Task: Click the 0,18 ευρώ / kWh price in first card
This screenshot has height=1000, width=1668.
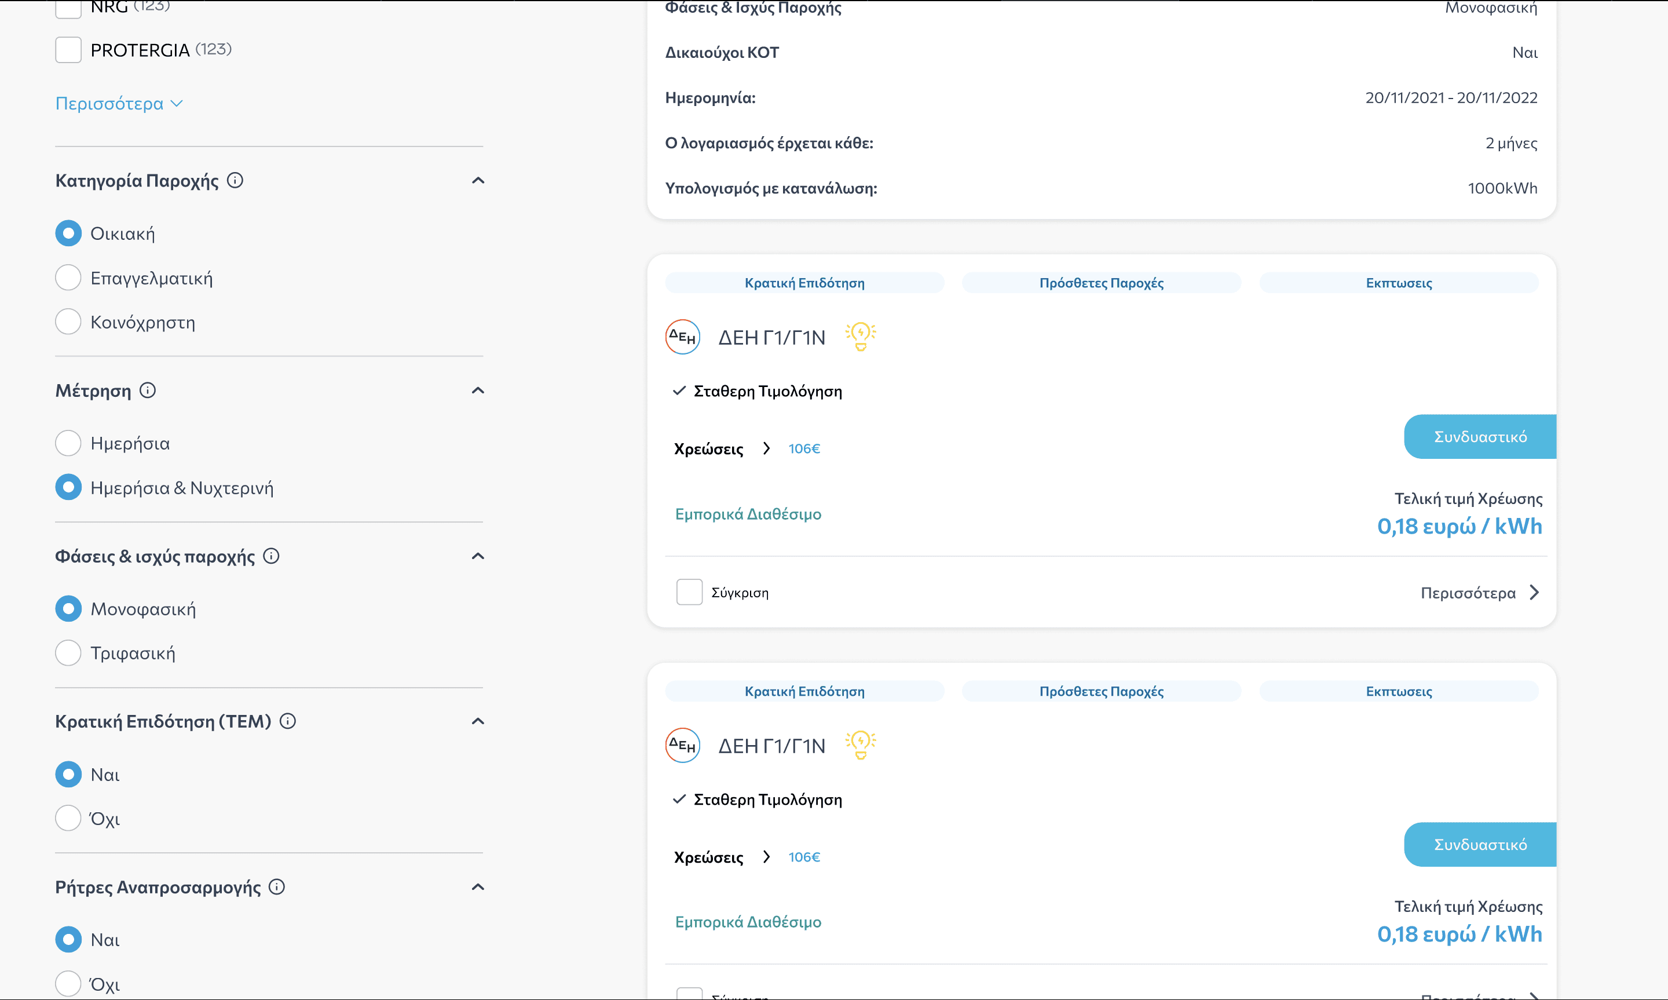Action: (x=1460, y=526)
